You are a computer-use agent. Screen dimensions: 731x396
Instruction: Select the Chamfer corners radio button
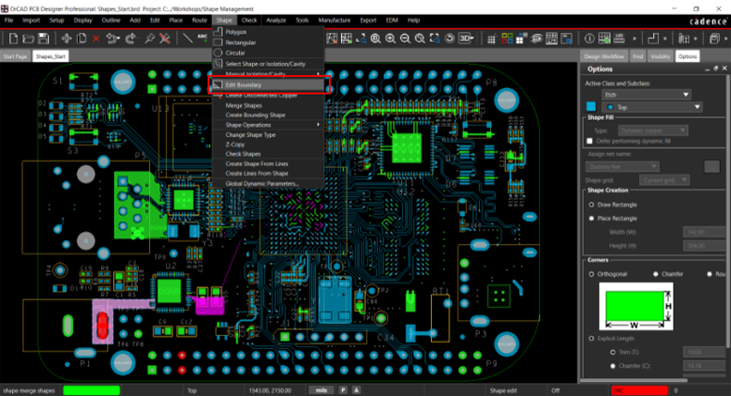[656, 274]
